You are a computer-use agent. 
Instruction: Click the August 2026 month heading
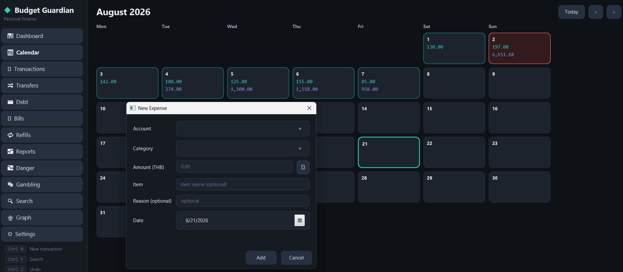click(123, 12)
